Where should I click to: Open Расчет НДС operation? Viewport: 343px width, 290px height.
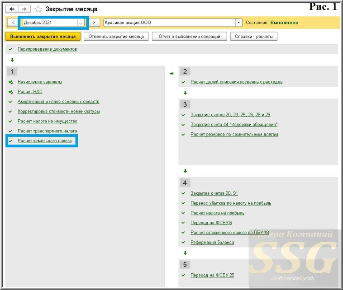[x=30, y=92]
